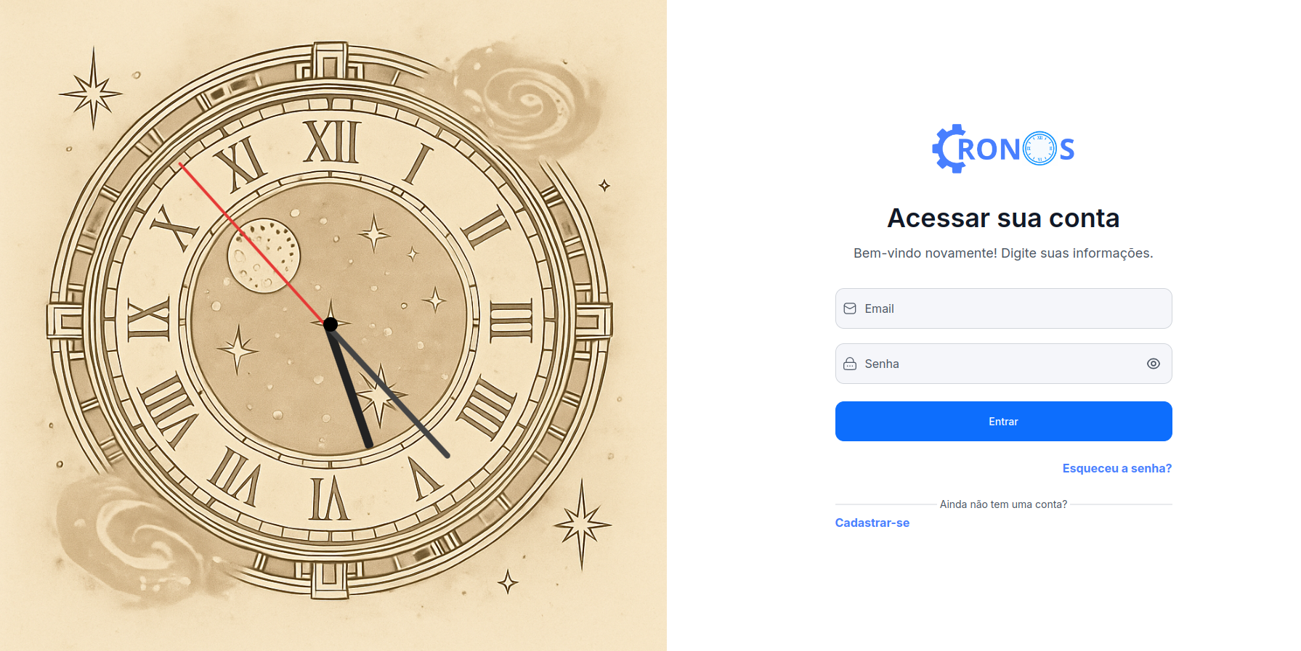This screenshot has width=1301, height=651.
Task: Click the Ainda não tem uma conta? text
Action: pos(1003,504)
